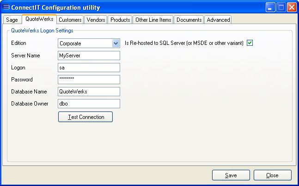The height and width of the screenshot is (186, 299).
Task: Click the Close button at bottom
Action: [273, 175]
